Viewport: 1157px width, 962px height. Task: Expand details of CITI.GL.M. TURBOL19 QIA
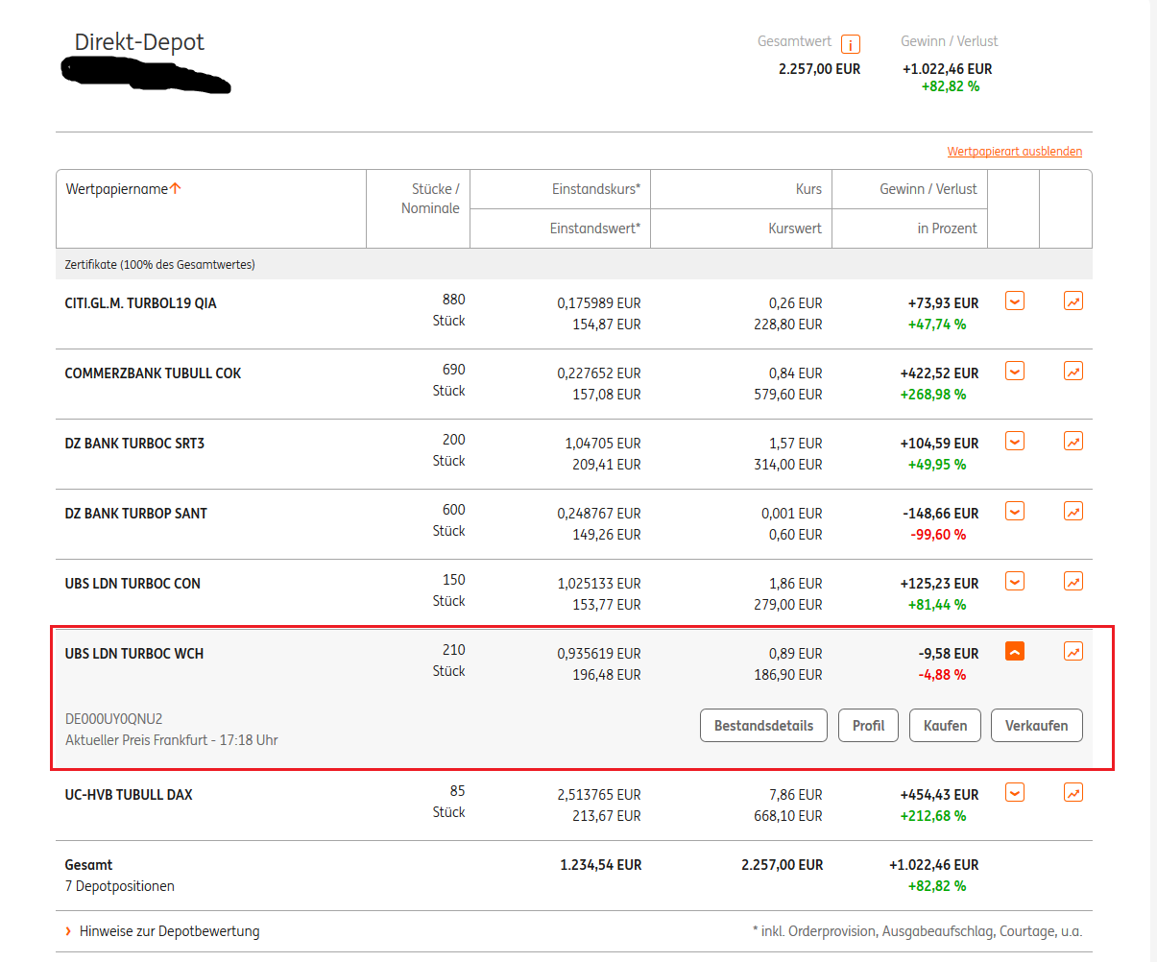(x=1015, y=301)
